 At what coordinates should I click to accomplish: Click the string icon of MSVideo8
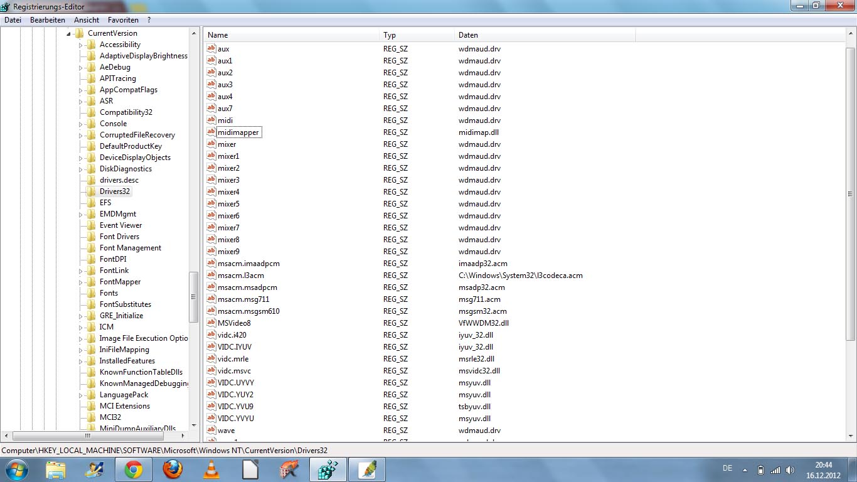click(x=211, y=323)
